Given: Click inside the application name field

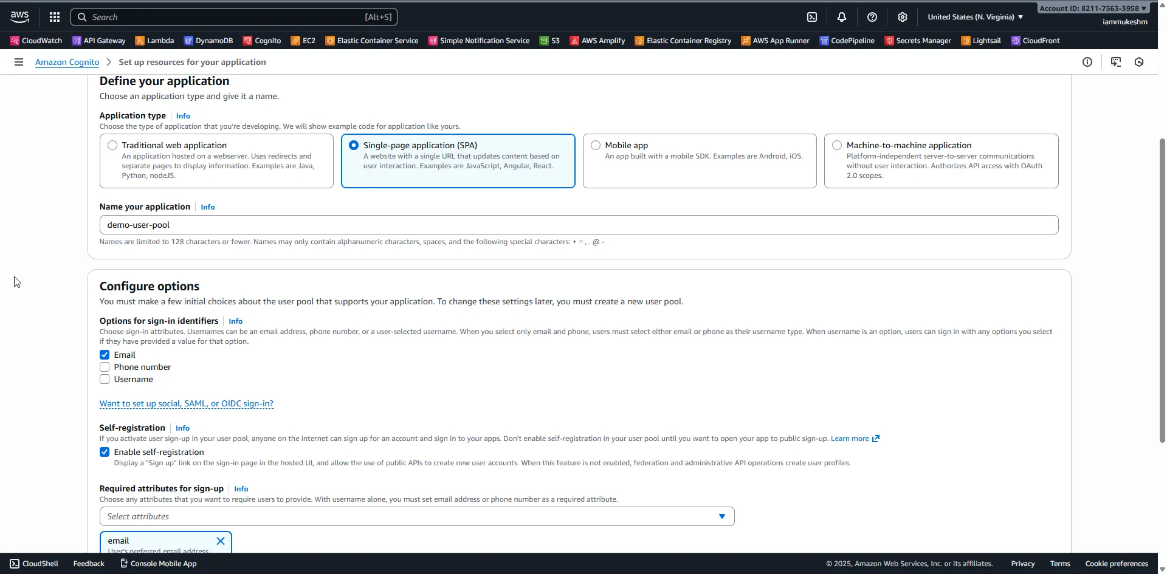Looking at the screenshot, I should click(365, 224).
